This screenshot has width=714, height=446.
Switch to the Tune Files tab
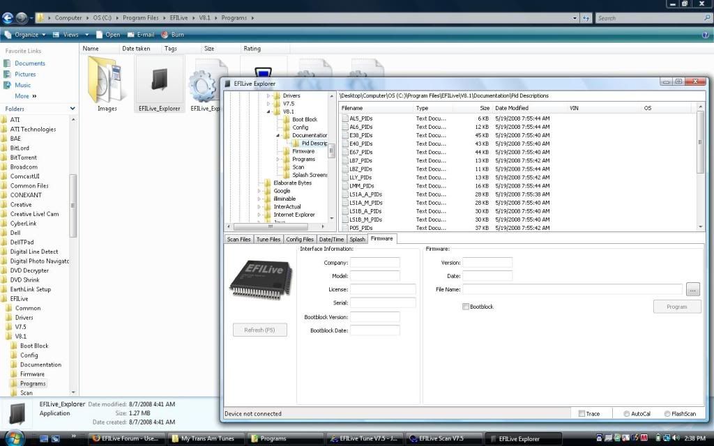pos(268,240)
